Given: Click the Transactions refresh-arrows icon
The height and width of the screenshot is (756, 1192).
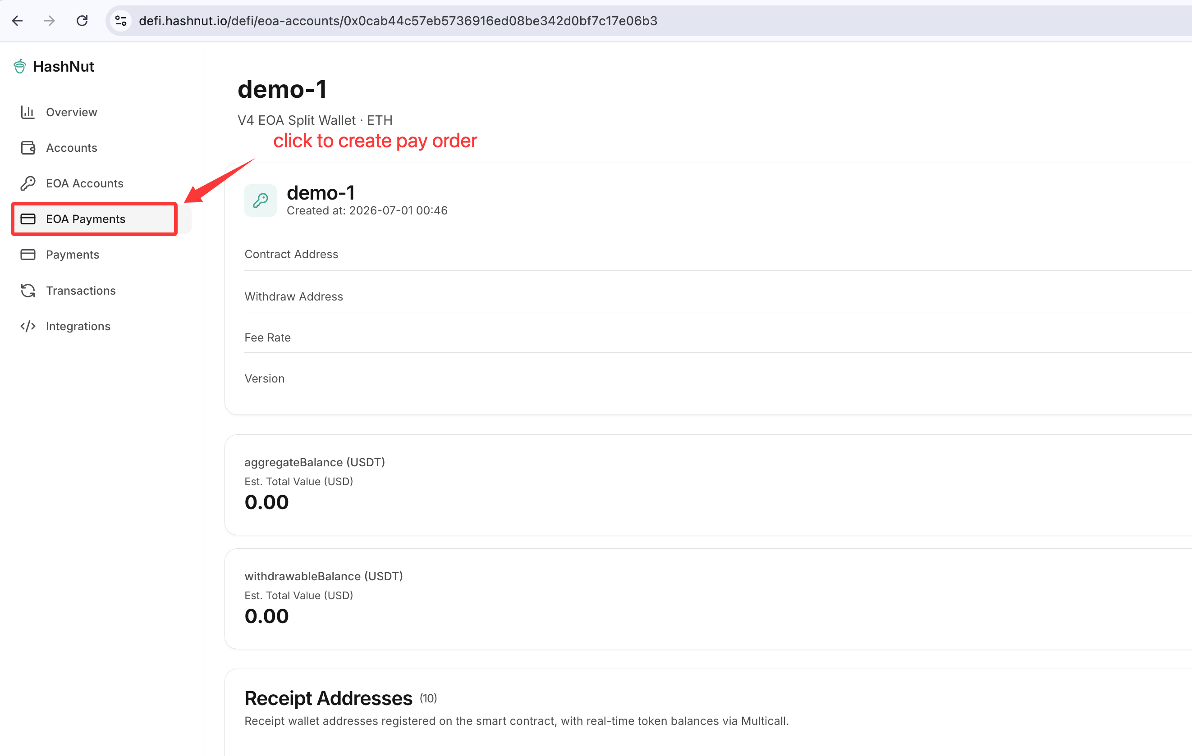Looking at the screenshot, I should tap(28, 291).
